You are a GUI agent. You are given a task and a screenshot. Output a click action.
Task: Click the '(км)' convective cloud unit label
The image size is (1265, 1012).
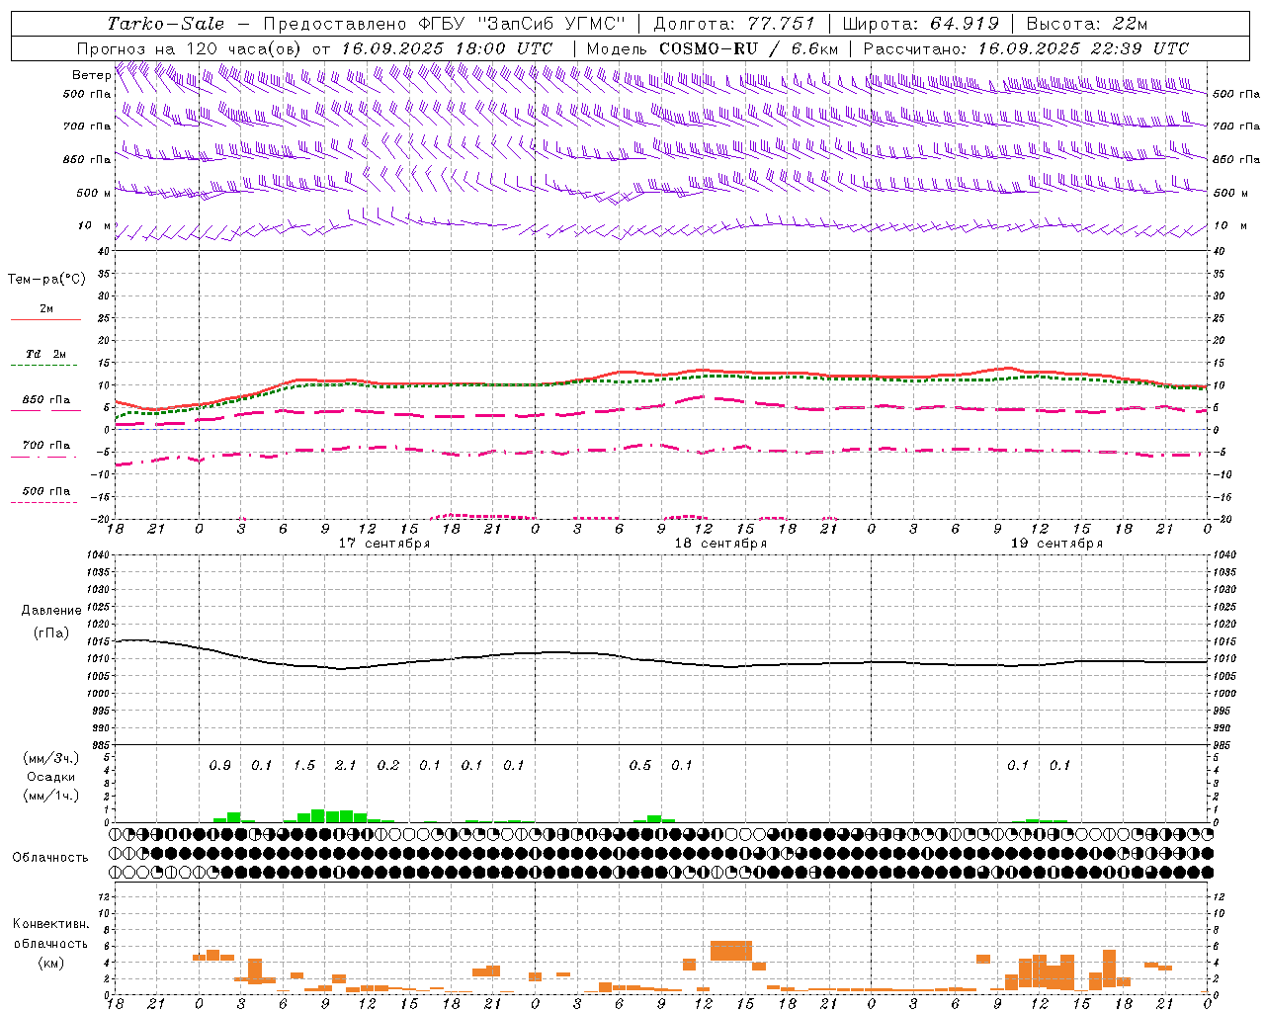point(50,963)
